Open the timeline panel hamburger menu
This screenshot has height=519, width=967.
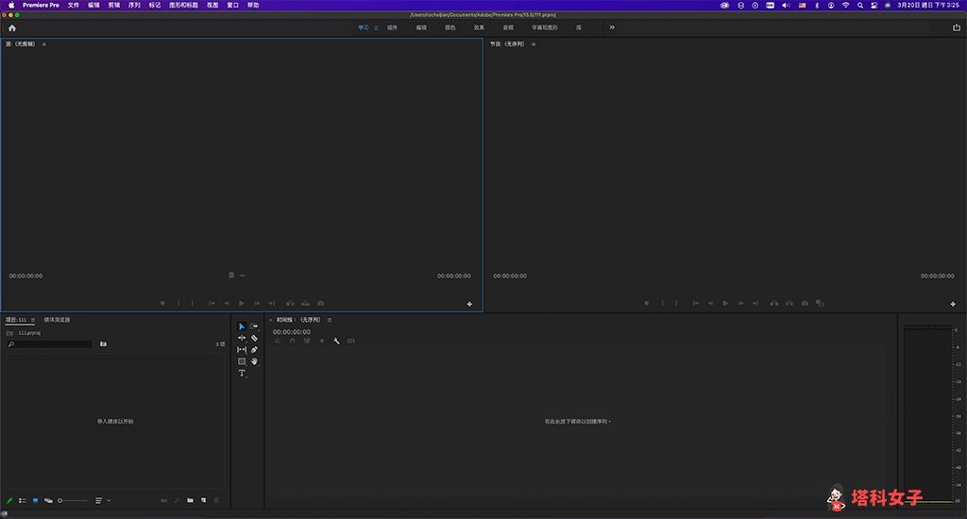pos(330,320)
